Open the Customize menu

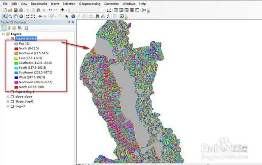[112, 4]
